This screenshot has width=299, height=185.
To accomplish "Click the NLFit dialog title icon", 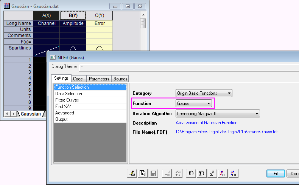I will (53, 57).
